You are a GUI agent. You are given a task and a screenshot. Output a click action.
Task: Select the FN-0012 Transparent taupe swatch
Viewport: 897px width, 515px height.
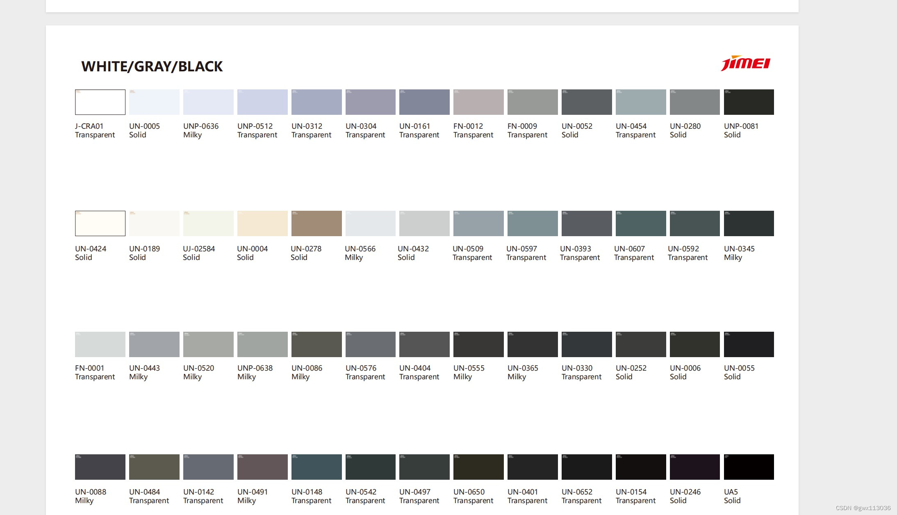pos(478,102)
